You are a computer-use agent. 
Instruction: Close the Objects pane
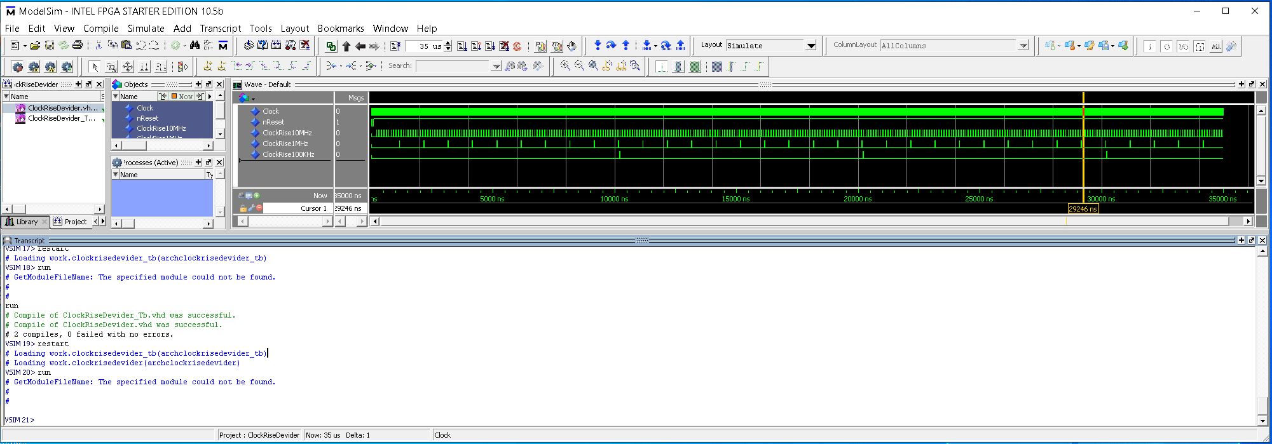219,84
